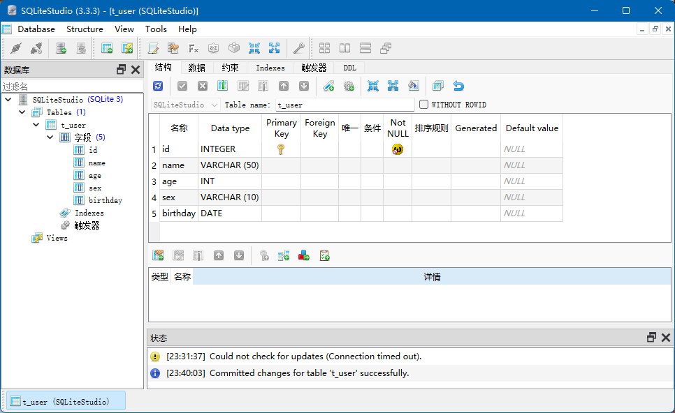Click the DATE data type cell
This screenshot has height=413, width=675.
coord(230,213)
